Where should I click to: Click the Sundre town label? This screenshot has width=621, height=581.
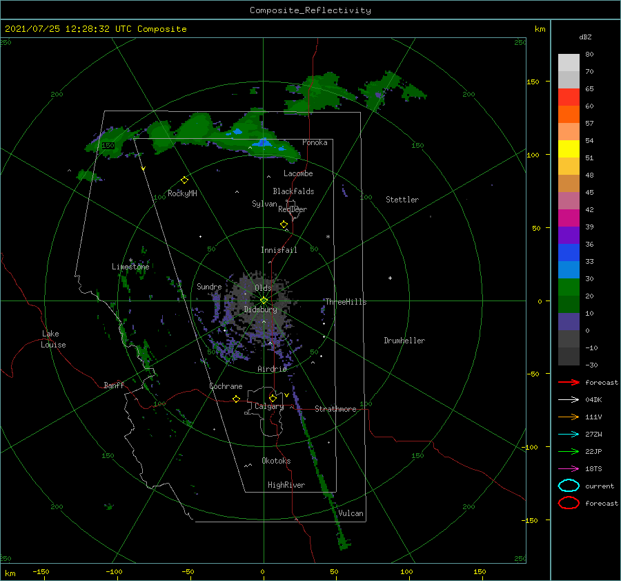pos(209,286)
